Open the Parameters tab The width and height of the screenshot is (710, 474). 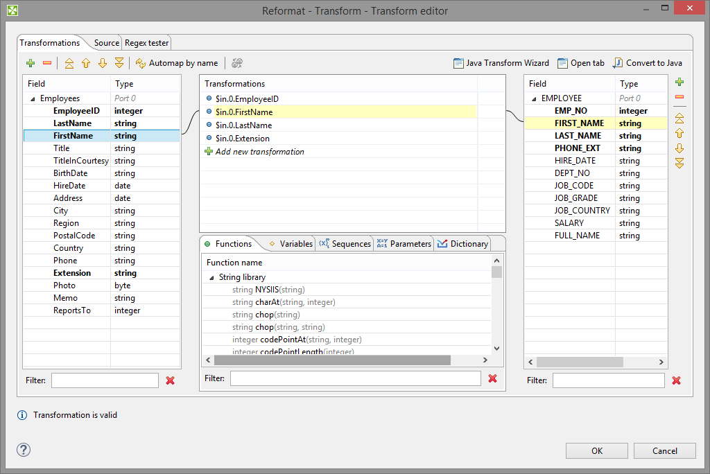pyautogui.click(x=404, y=243)
